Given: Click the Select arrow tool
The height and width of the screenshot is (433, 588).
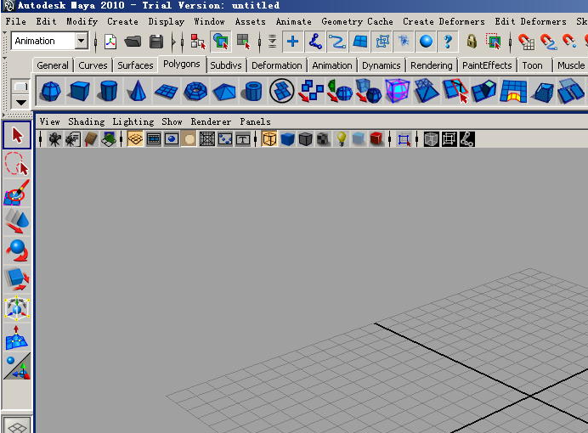Looking at the screenshot, I should [x=17, y=135].
